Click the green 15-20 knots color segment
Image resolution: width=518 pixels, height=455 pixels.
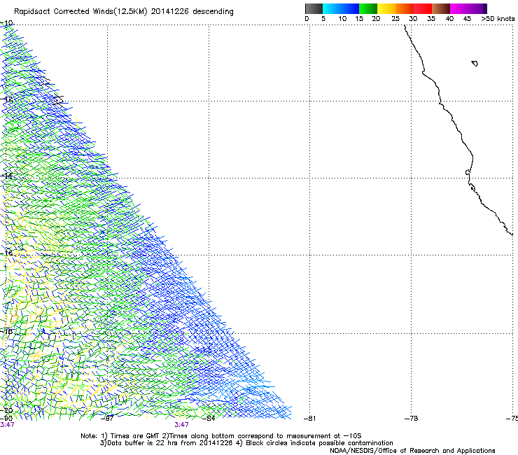(x=368, y=8)
